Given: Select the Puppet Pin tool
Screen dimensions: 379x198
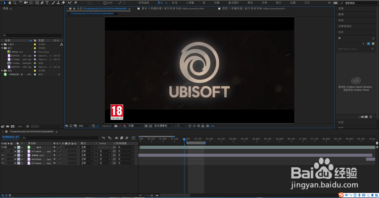Looking at the screenshot, I should (75, 3).
